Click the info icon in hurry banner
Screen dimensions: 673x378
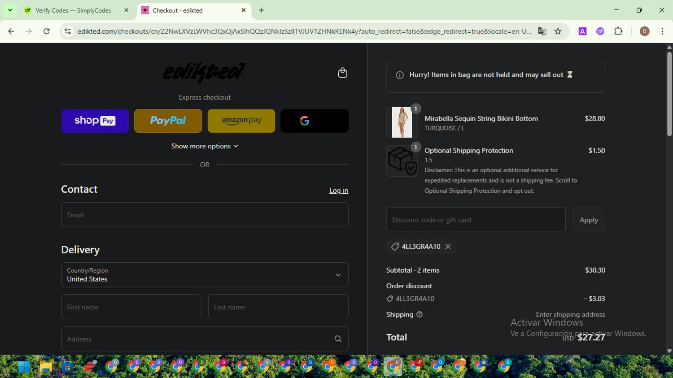click(x=399, y=75)
